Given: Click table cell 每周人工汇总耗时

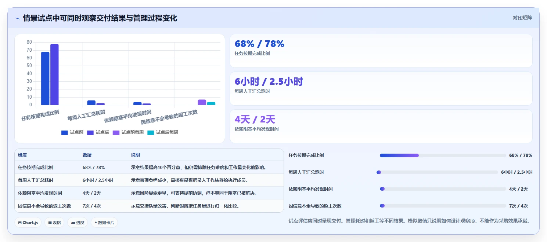Looking at the screenshot, I should click(36, 180).
